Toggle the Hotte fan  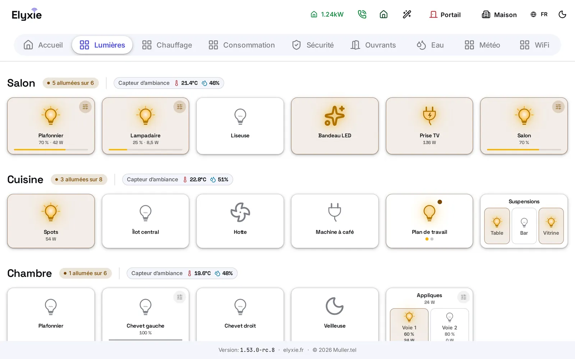coord(240,221)
